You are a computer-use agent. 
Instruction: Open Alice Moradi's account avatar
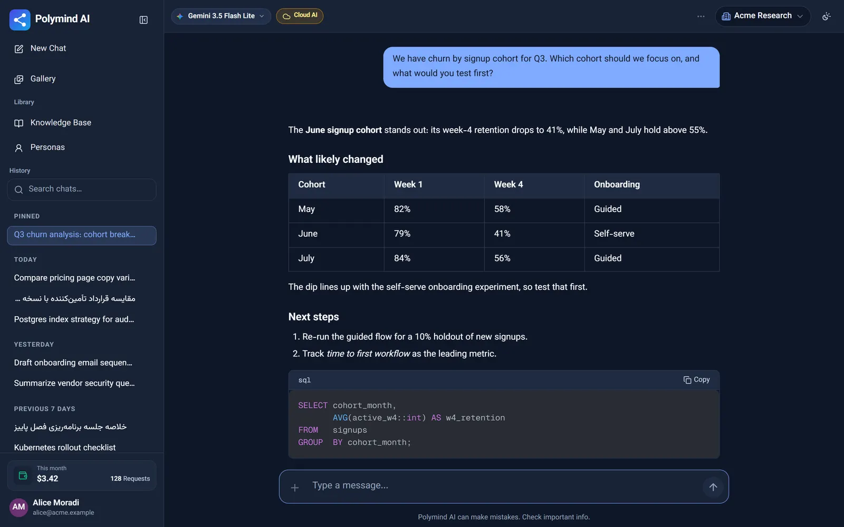pos(19,507)
